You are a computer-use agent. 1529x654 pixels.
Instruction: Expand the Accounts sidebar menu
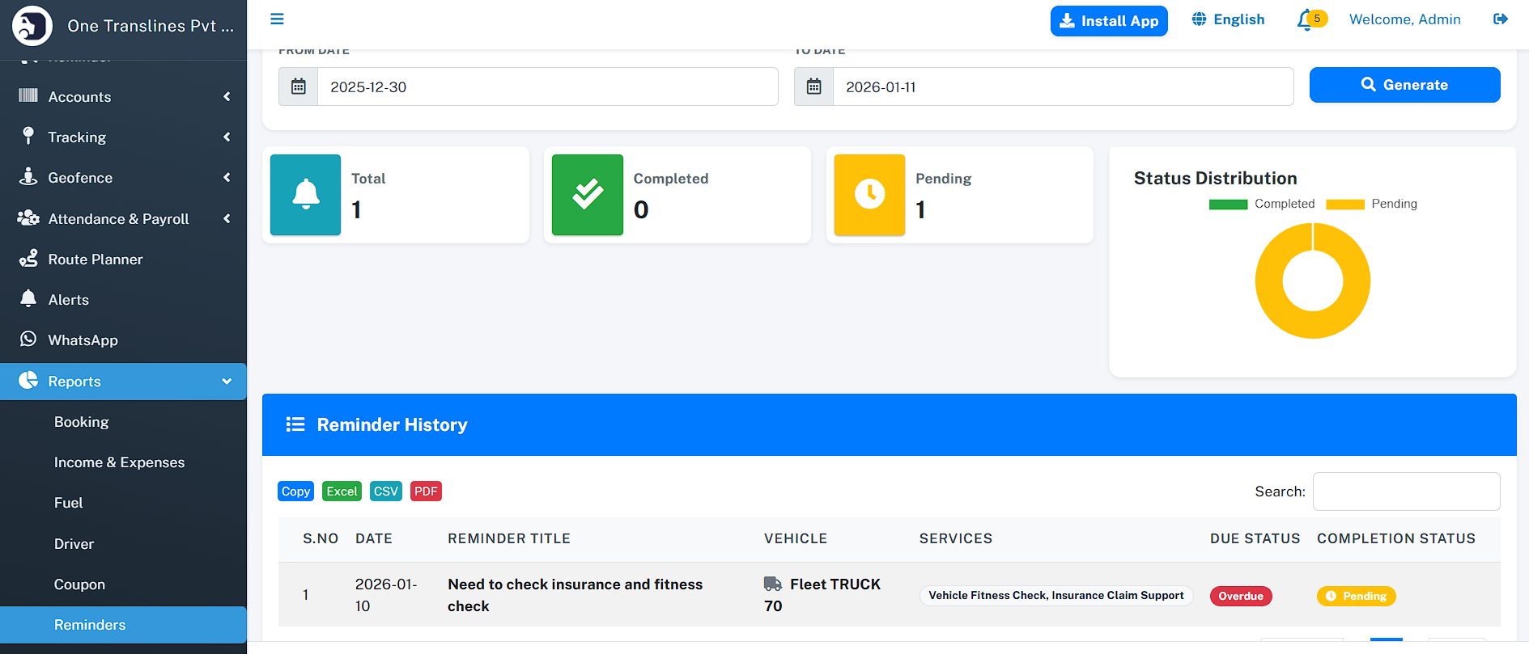click(x=123, y=97)
